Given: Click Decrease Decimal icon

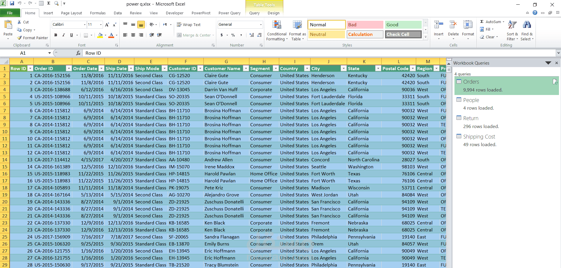Looking at the screenshot, I should pos(259,35).
